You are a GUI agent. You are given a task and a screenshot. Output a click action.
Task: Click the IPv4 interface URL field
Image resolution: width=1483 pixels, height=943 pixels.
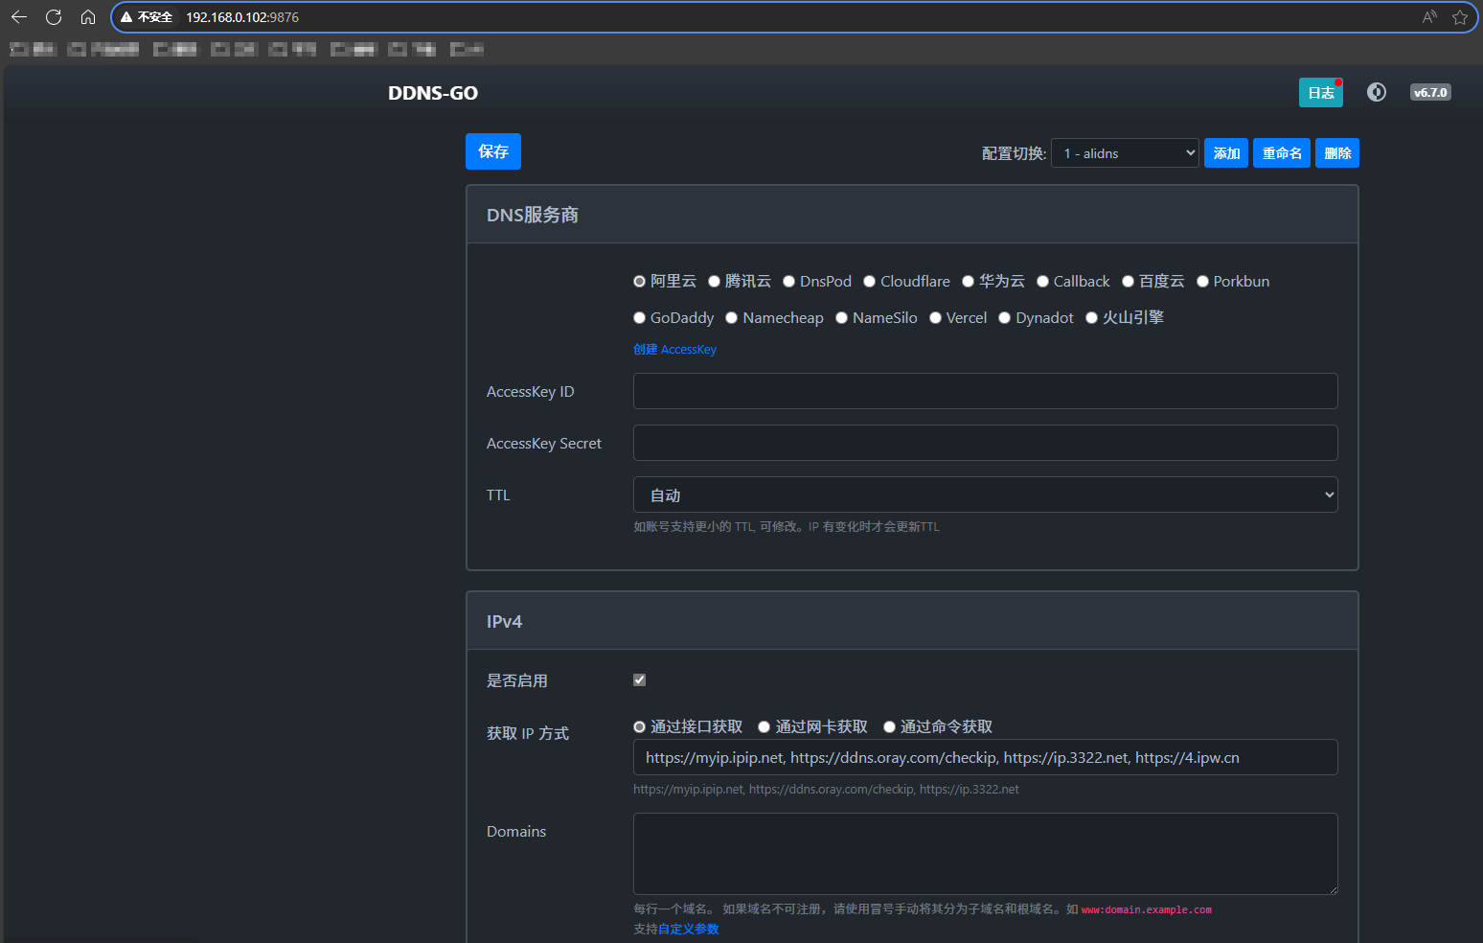tap(985, 757)
